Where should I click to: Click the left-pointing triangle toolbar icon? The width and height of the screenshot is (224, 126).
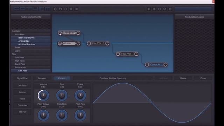76,9
